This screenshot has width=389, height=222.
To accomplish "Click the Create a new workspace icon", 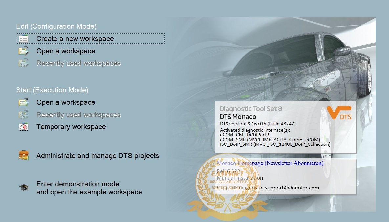I will tap(24, 39).
